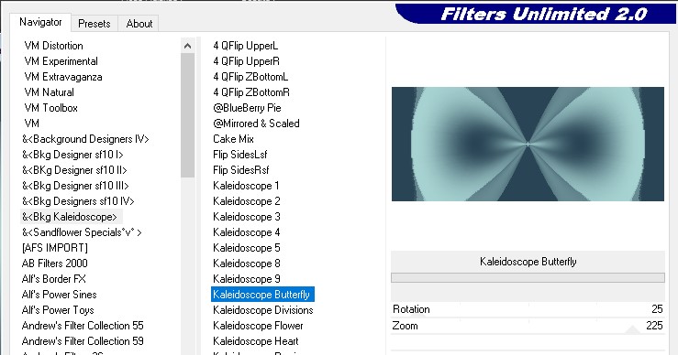Select 4 QFlip UpperL filter

pos(245,46)
